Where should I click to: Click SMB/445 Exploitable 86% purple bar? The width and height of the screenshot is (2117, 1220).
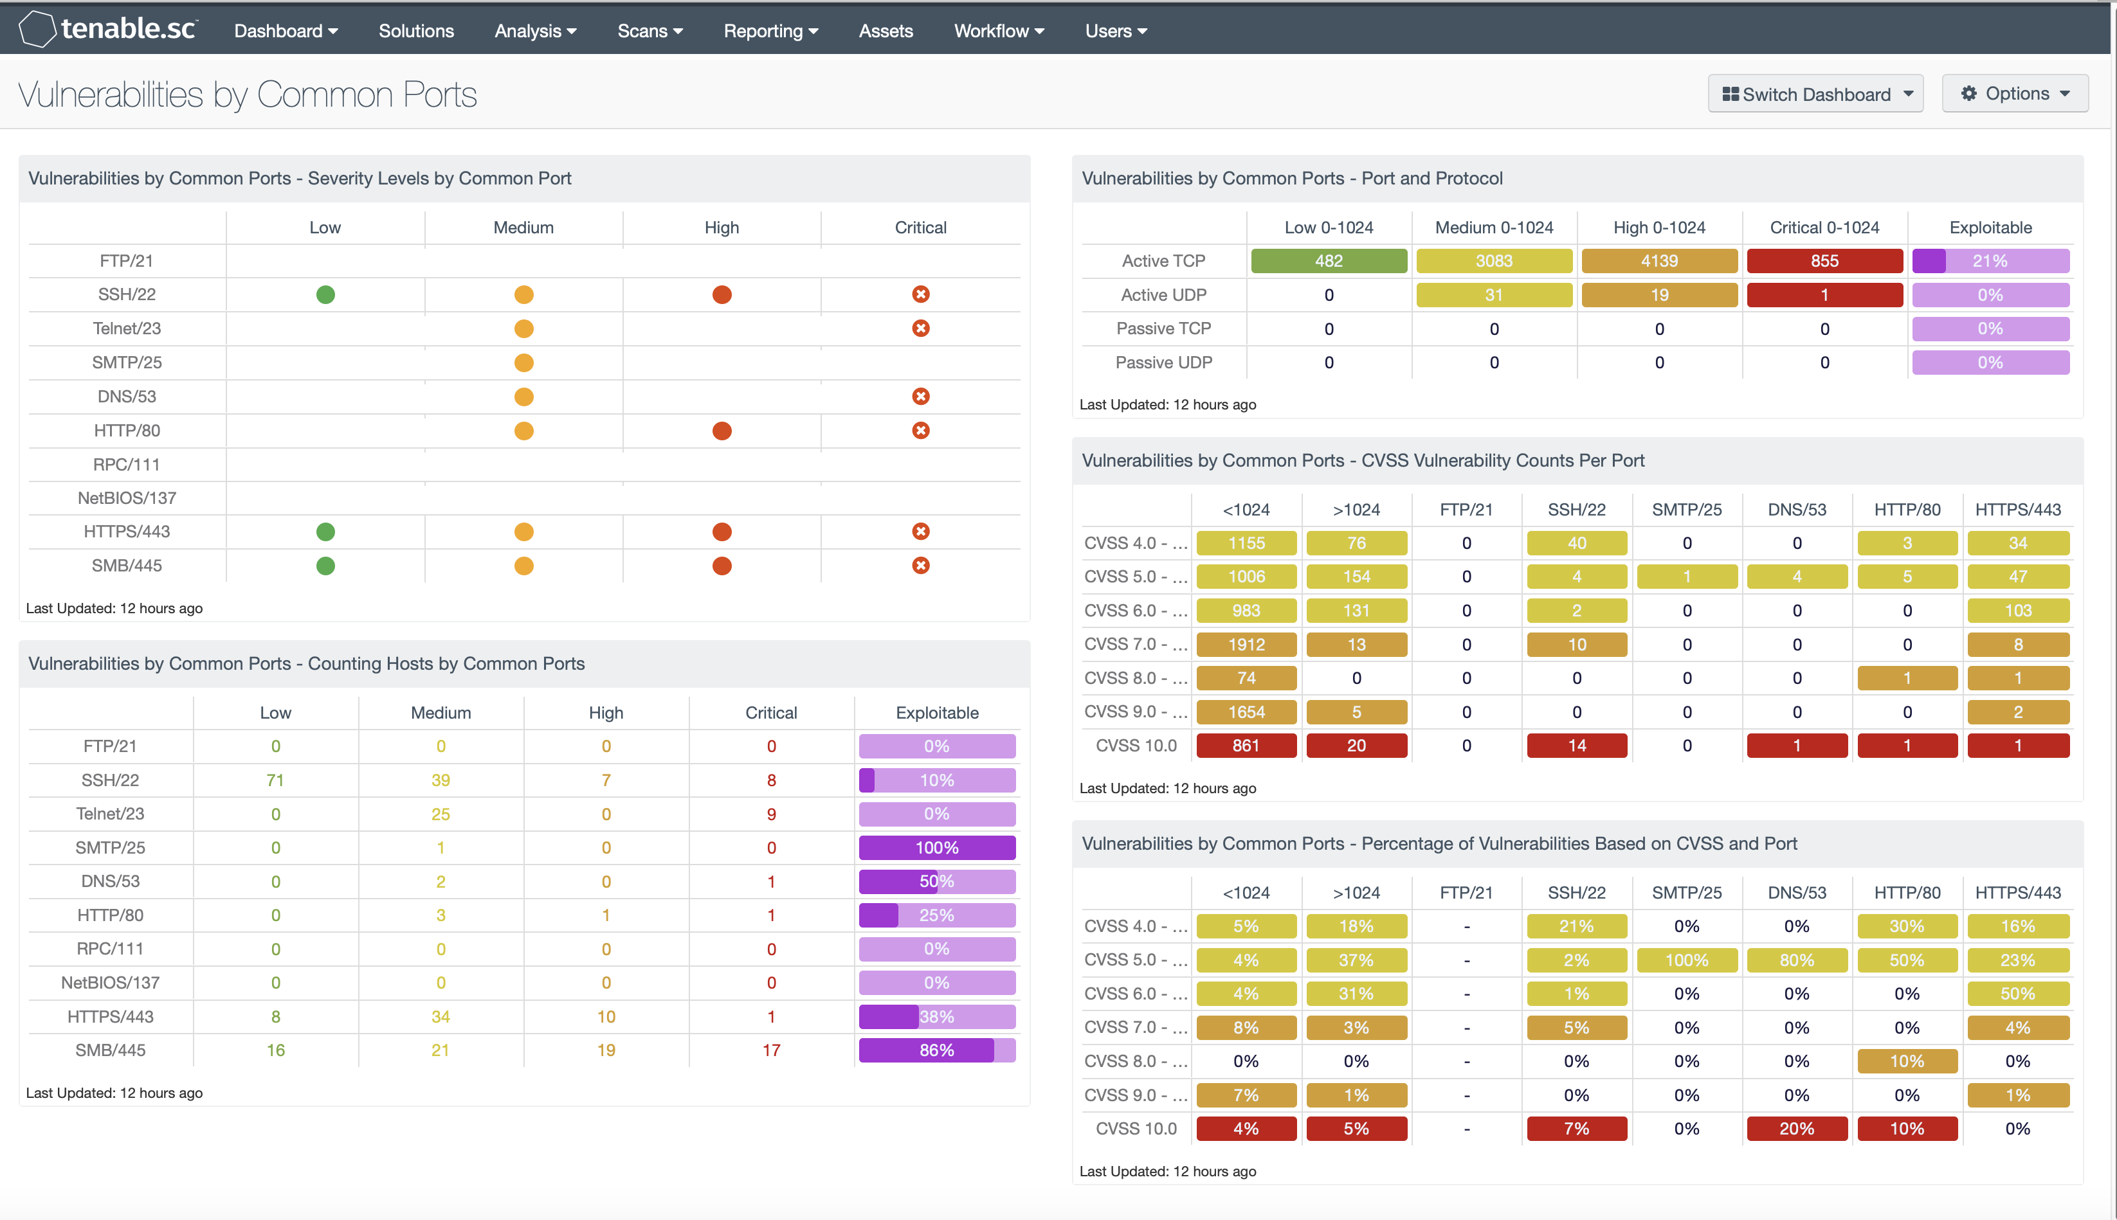tap(936, 1048)
